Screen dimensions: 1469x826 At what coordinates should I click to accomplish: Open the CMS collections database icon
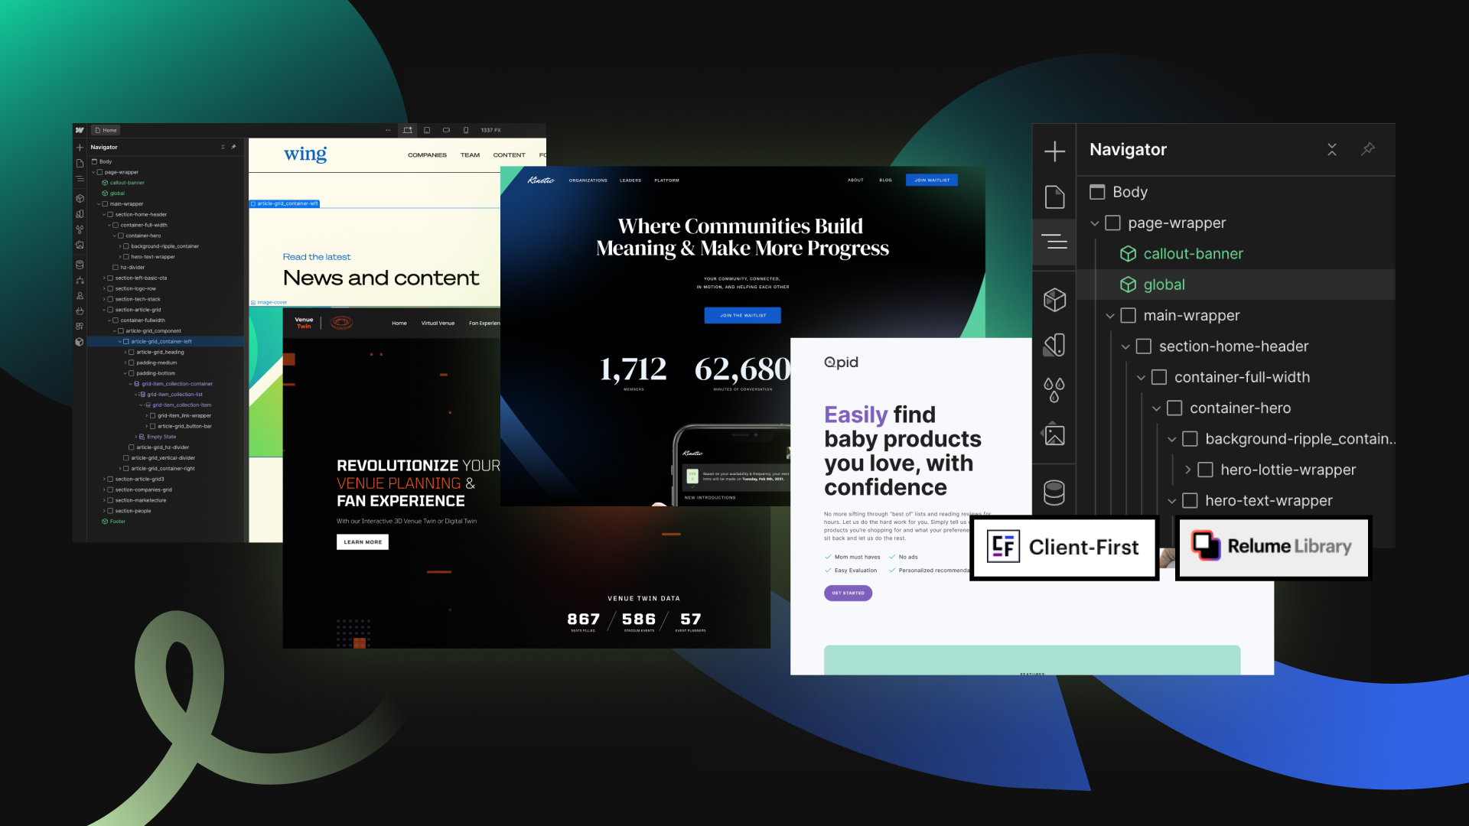tap(1054, 492)
